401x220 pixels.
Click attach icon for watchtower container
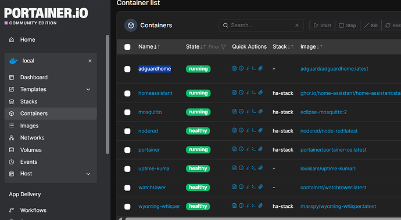(260, 186)
